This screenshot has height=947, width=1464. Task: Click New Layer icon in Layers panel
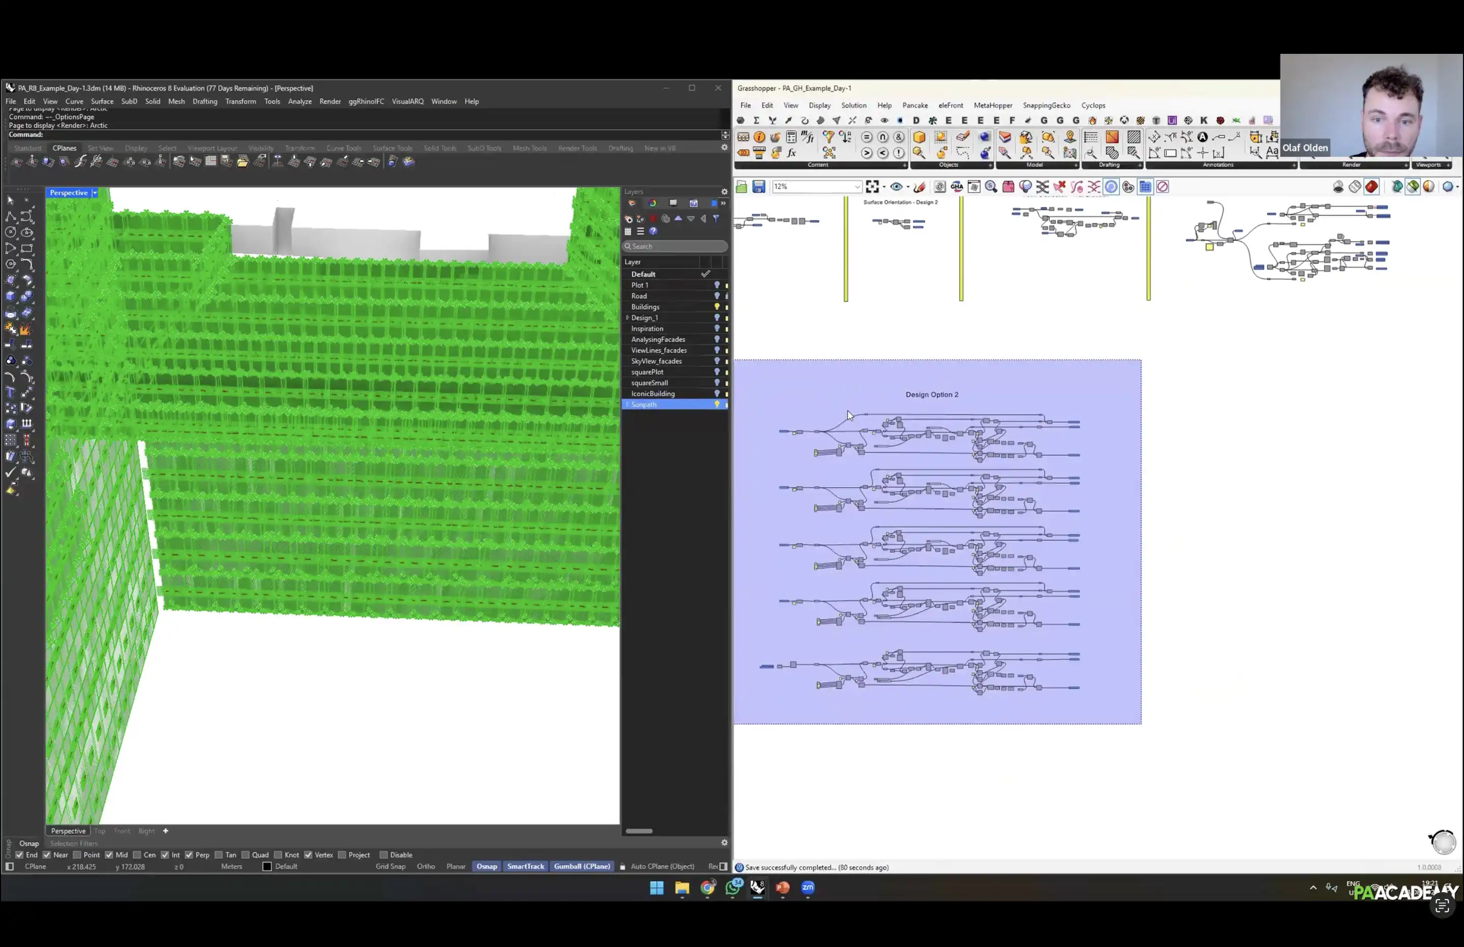[x=628, y=219]
